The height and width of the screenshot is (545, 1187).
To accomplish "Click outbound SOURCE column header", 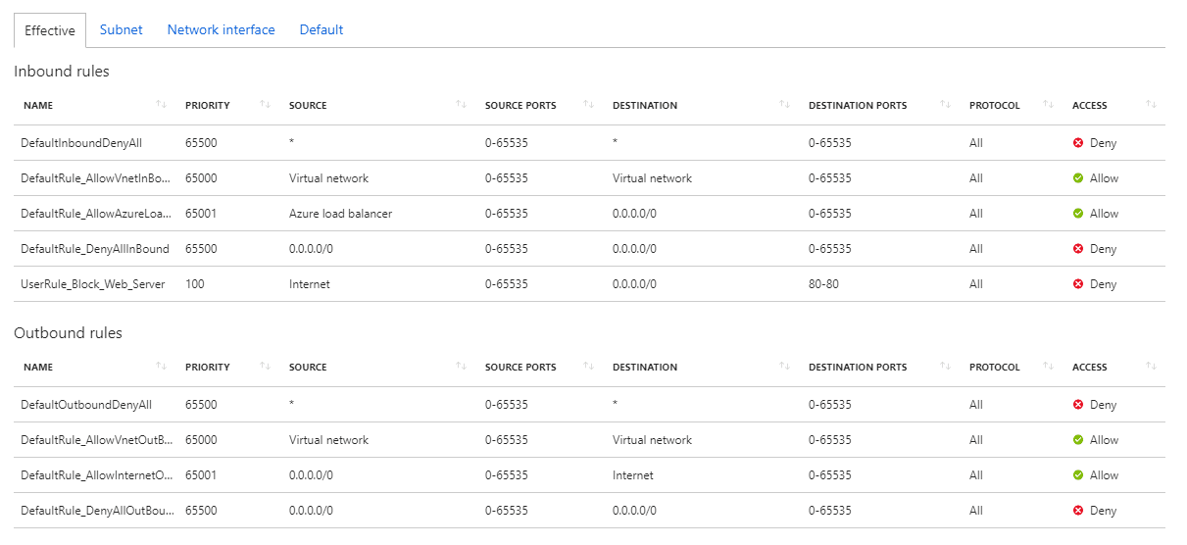I will [x=308, y=368].
